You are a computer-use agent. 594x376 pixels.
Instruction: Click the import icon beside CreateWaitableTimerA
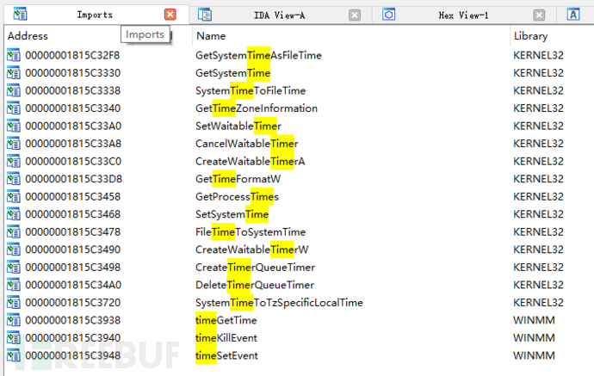13,161
